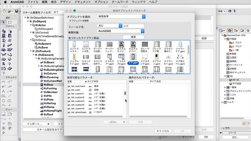Pick the テラスドア1.gsm library part

click(109, 59)
